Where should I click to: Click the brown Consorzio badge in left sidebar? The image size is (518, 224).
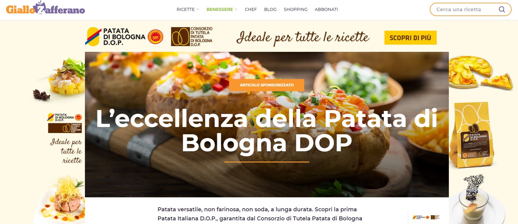[x=65, y=128]
